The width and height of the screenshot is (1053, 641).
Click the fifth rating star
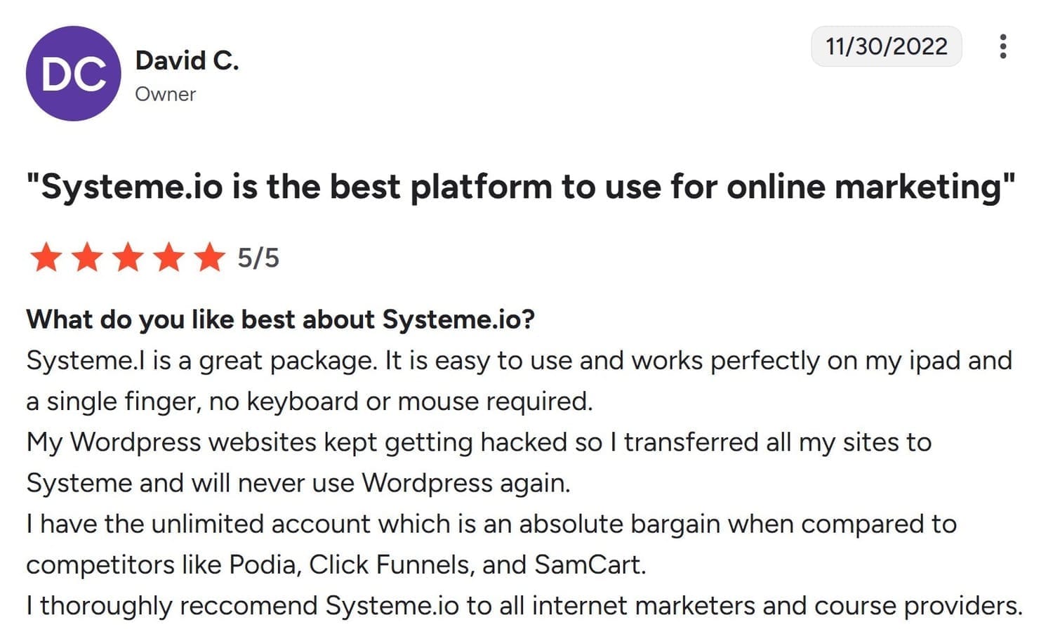pos(209,258)
